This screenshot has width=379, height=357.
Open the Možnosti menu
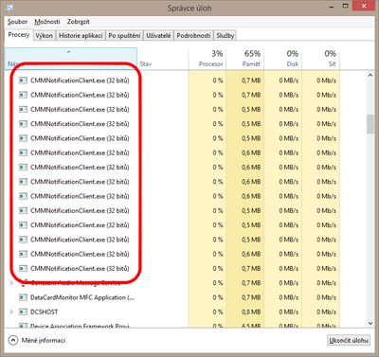click(x=47, y=22)
